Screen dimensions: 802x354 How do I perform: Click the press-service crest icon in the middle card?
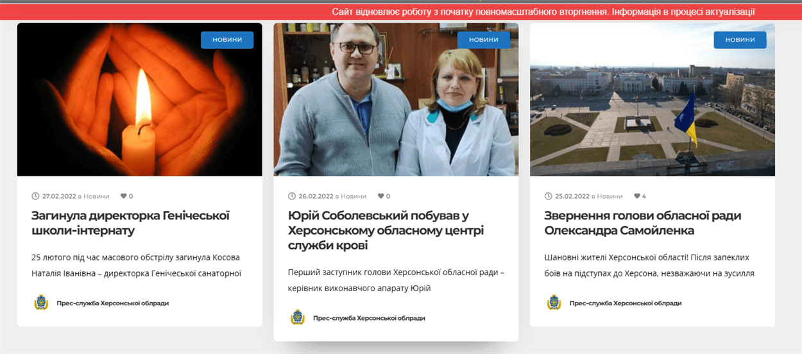click(x=298, y=317)
